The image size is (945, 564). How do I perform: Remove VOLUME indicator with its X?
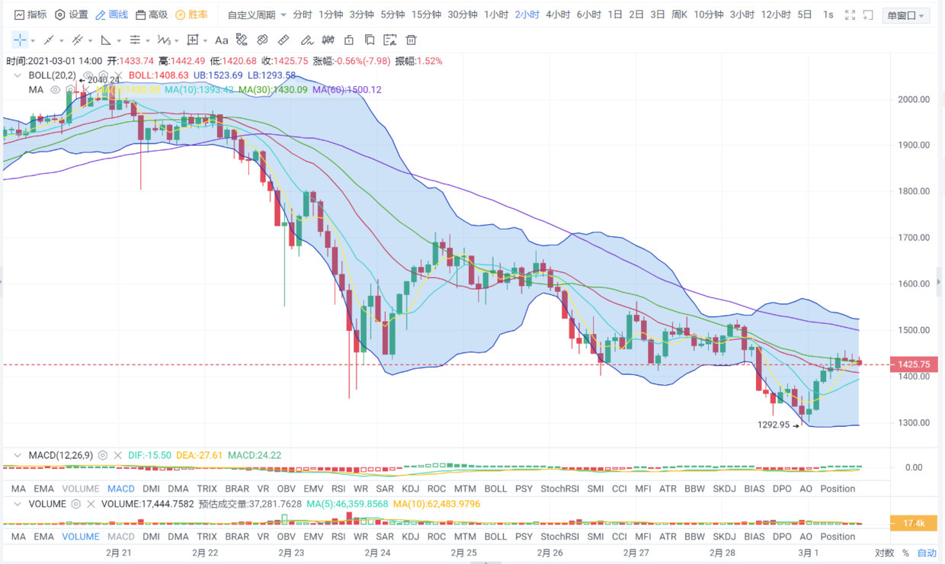coord(91,504)
